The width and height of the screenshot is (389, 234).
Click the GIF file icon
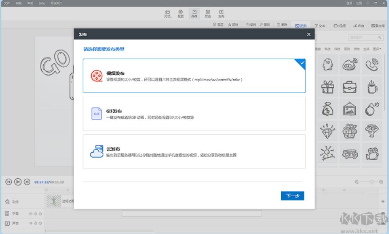pyautogui.click(x=96, y=114)
